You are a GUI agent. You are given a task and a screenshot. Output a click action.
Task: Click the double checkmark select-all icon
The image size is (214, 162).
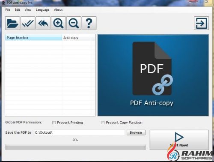click(28, 23)
